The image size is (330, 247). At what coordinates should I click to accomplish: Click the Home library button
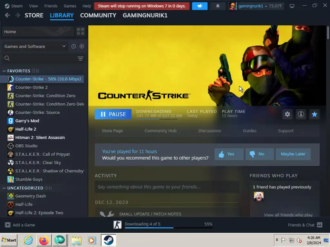click(x=38, y=32)
